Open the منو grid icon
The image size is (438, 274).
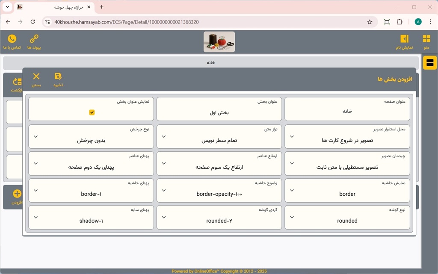pyautogui.click(x=426, y=39)
